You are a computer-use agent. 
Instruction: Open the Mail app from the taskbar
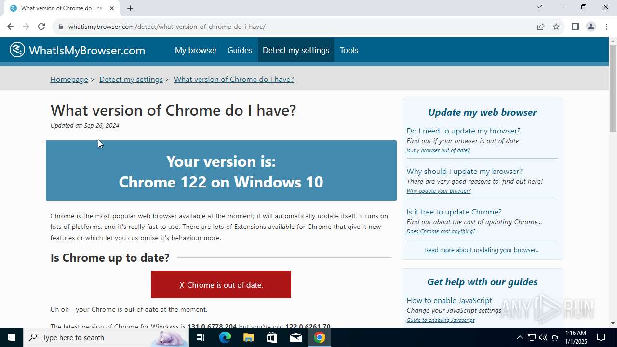pyautogui.click(x=296, y=337)
